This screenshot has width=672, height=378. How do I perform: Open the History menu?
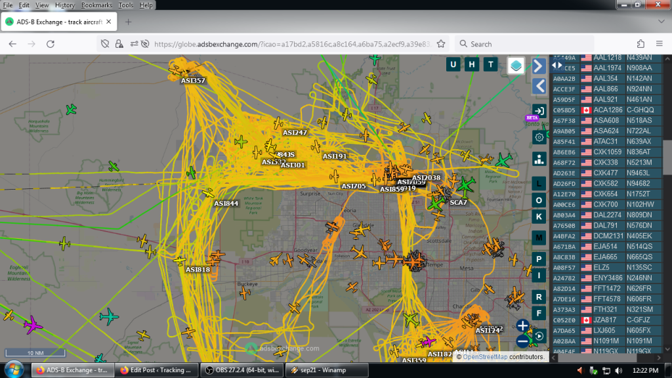65,5
